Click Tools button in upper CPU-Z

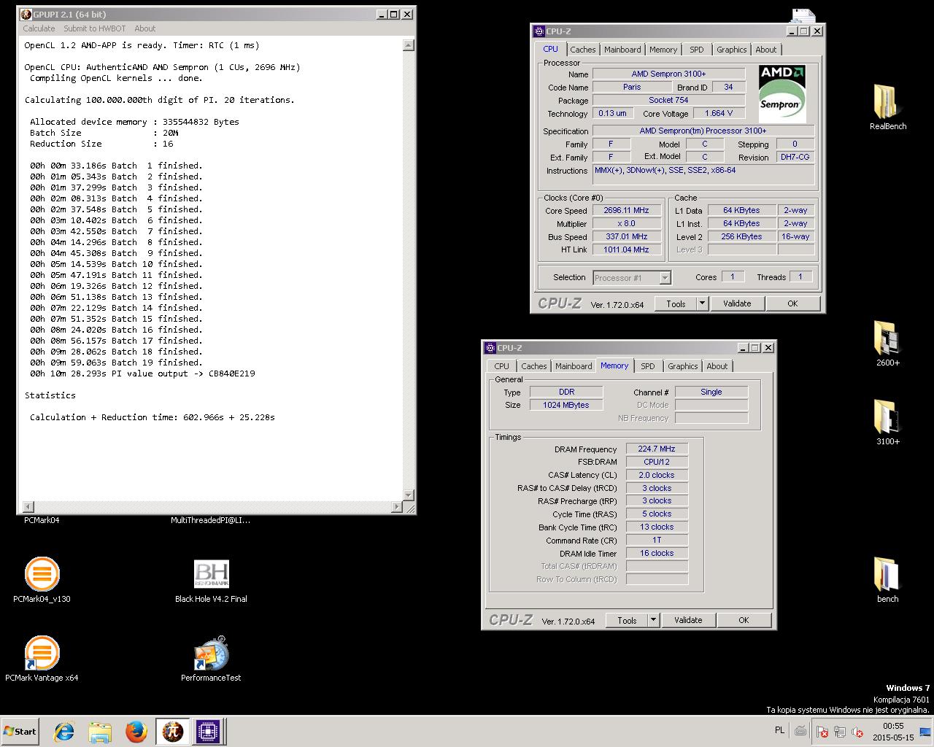coord(676,303)
